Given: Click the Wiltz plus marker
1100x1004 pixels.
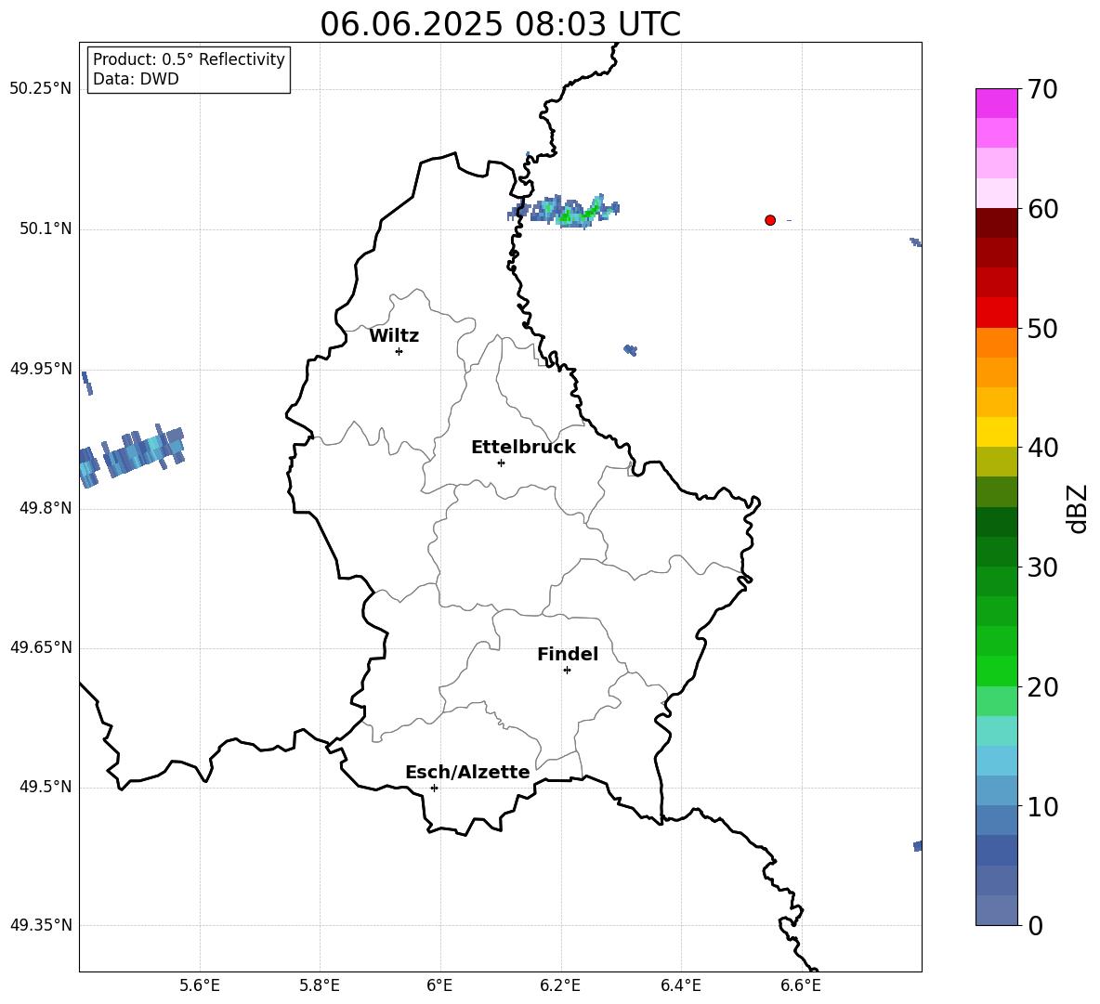Looking at the screenshot, I should 399,351.
